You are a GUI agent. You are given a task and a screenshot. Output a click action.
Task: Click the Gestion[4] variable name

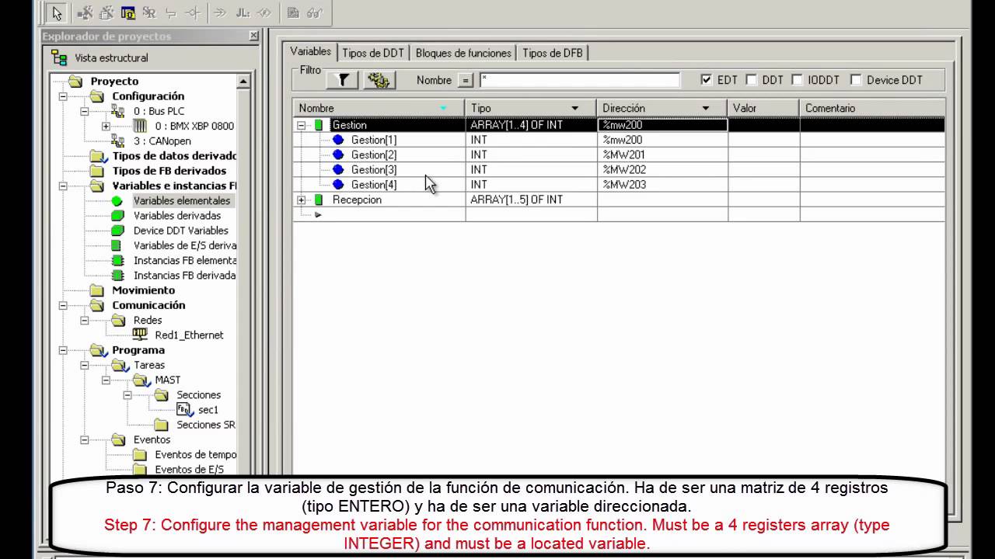click(x=374, y=185)
